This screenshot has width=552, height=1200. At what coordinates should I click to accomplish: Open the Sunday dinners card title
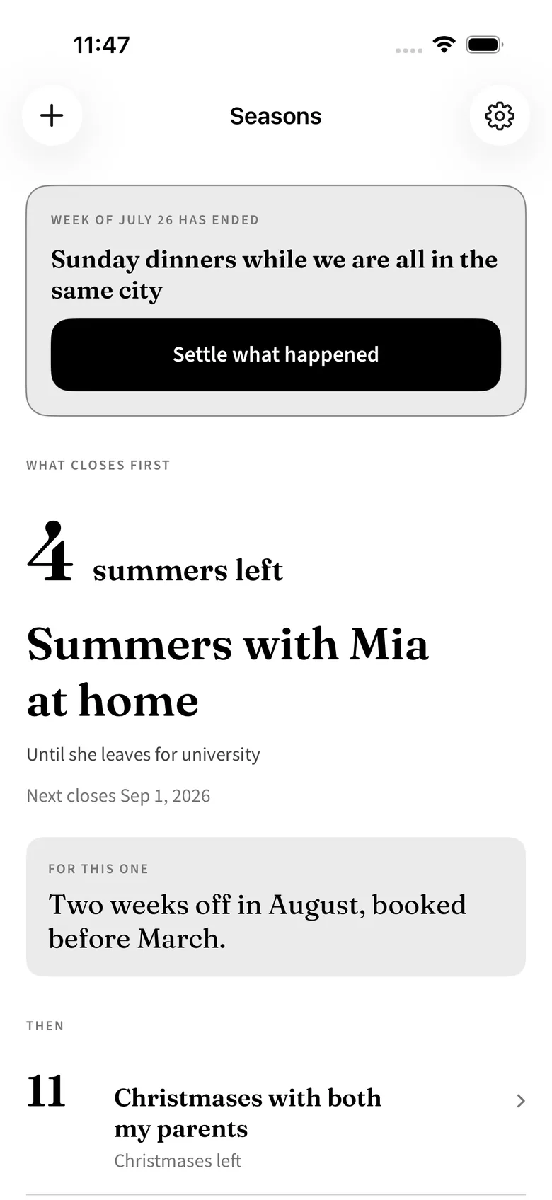(275, 275)
